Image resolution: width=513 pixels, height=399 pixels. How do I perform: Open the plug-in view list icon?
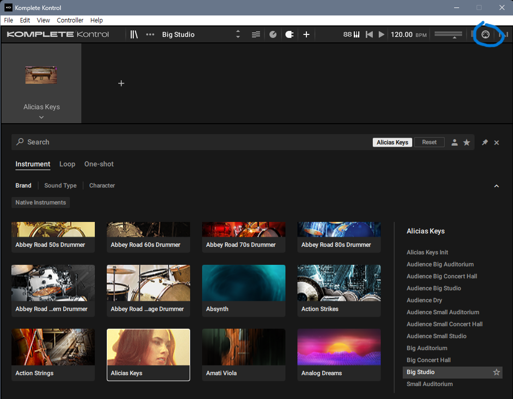[256, 34]
